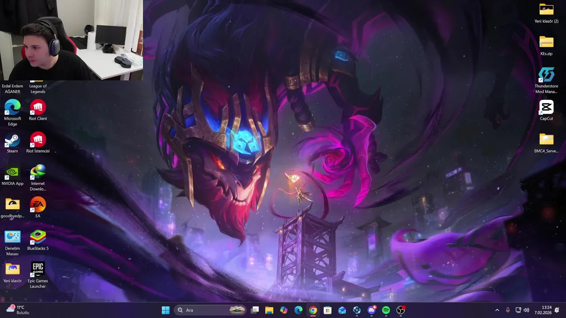Expand the hidden system tray icons
The height and width of the screenshot is (318, 566).
[x=497, y=310]
